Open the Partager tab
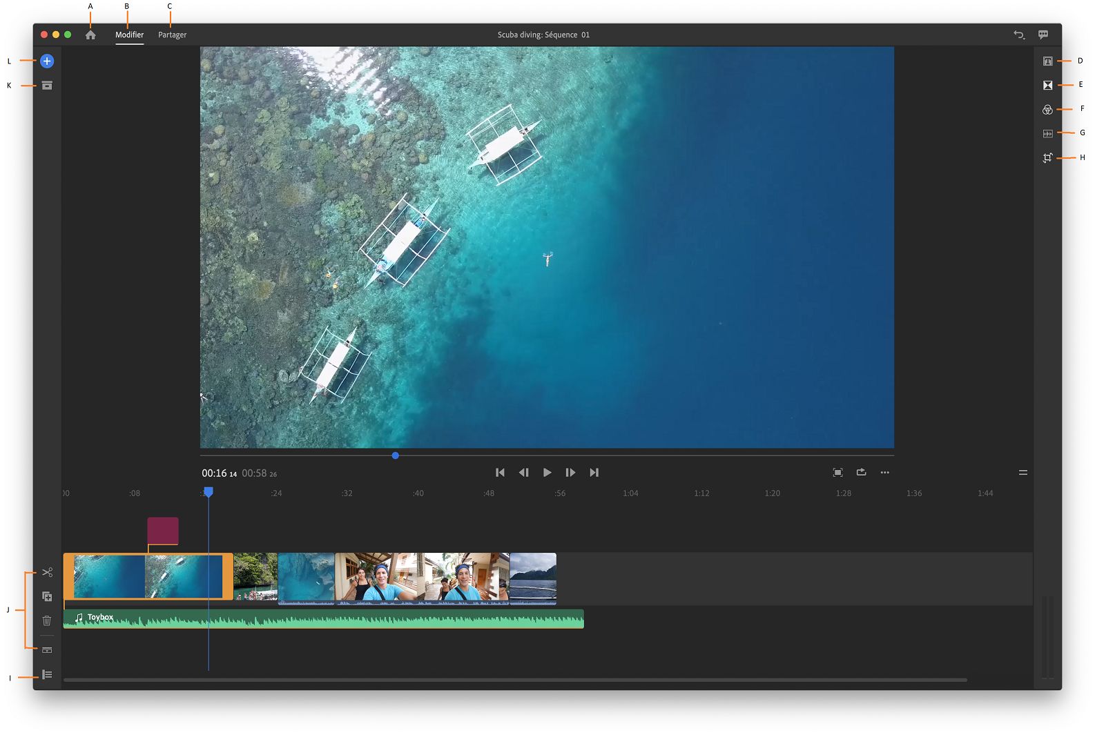This screenshot has height=735, width=1095. coord(172,35)
